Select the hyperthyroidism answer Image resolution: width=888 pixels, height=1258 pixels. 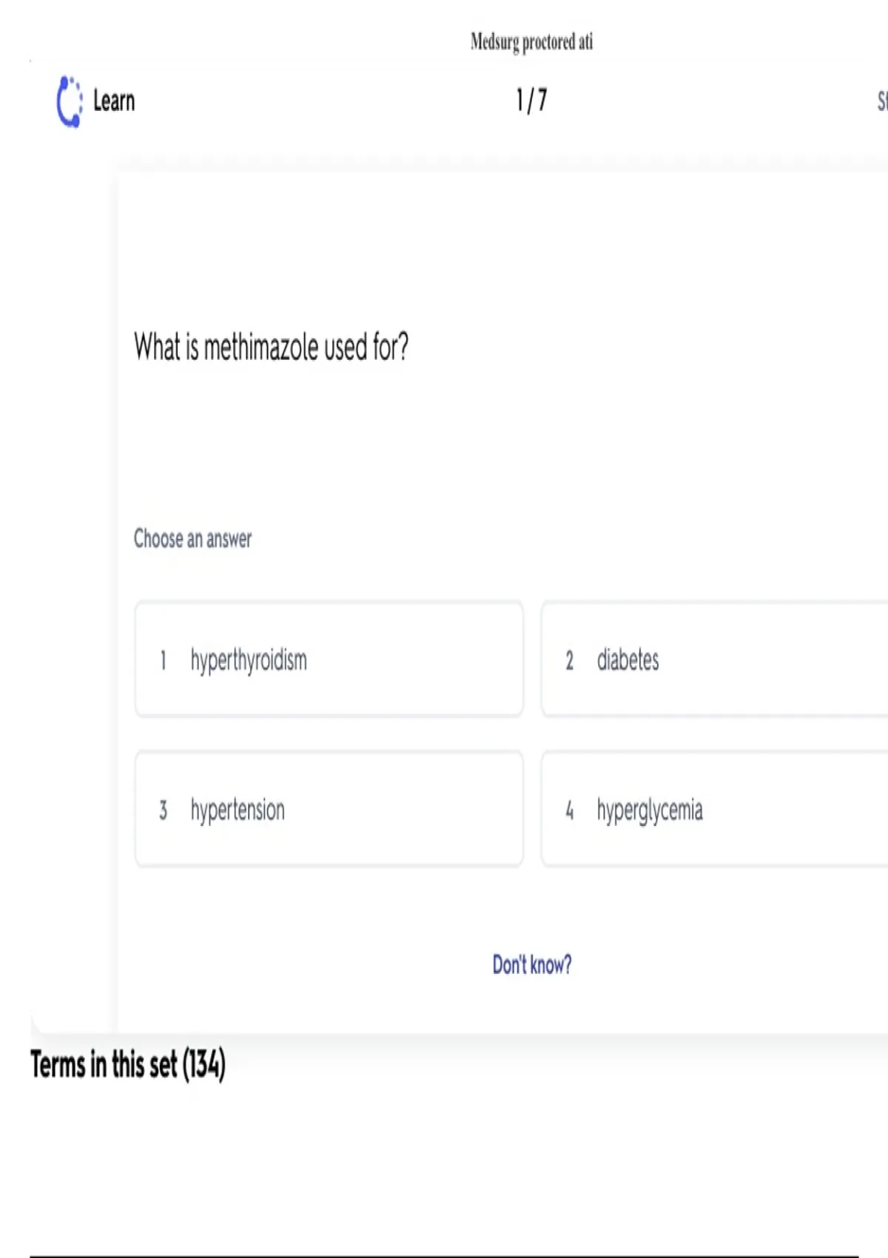point(329,659)
